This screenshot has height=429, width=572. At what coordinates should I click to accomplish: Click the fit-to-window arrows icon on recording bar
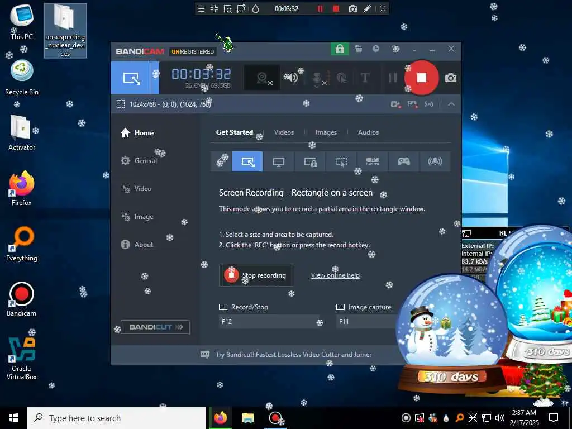click(x=214, y=9)
